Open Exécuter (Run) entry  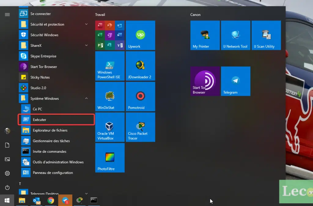coord(56,119)
